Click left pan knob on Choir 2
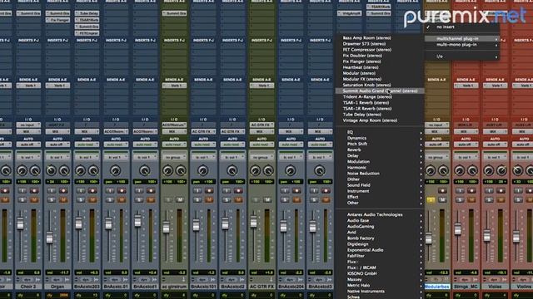Viewport: 533px width, 299px height. pyautogui.click(x=22, y=170)
